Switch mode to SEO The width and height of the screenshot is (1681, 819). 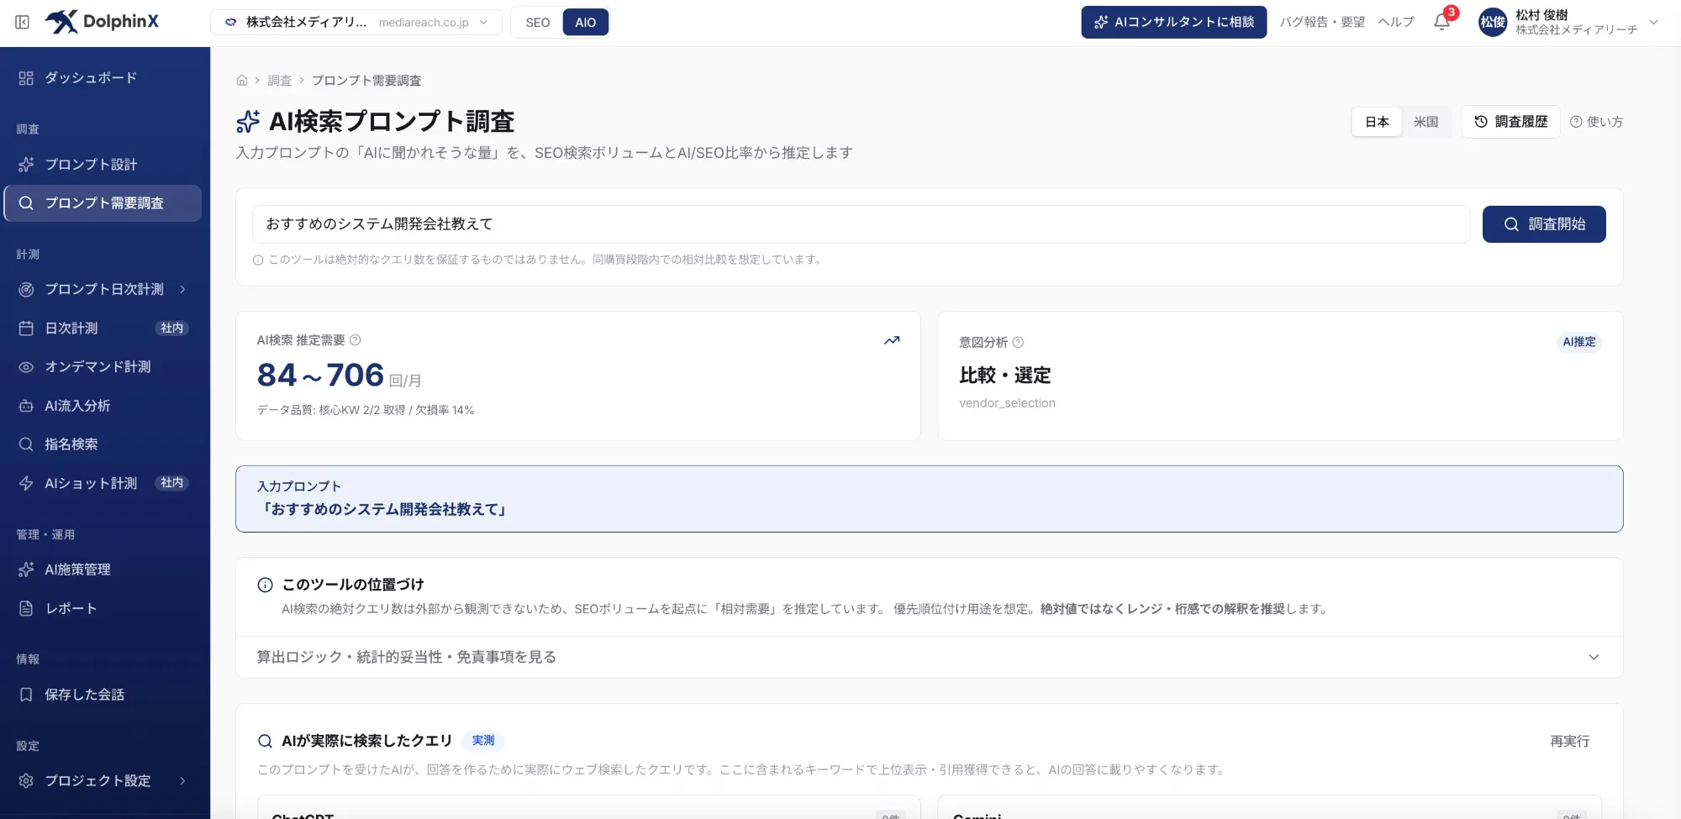(538, 23)
